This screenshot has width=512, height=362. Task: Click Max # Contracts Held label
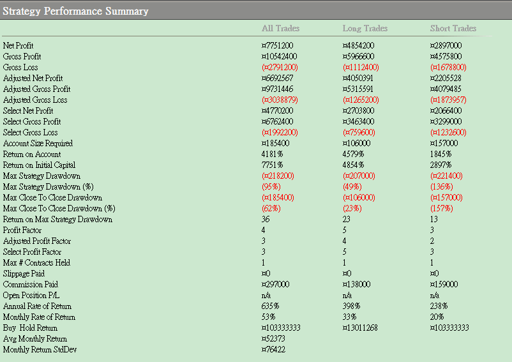36,262
